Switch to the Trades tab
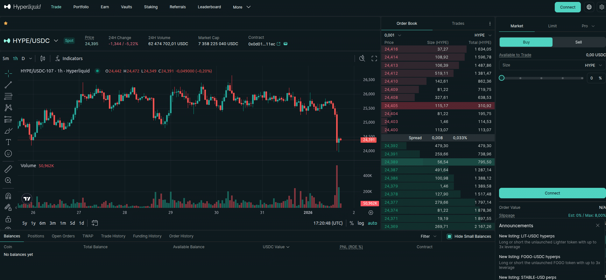This screenshot has height=280, width=606. point(458,24)
